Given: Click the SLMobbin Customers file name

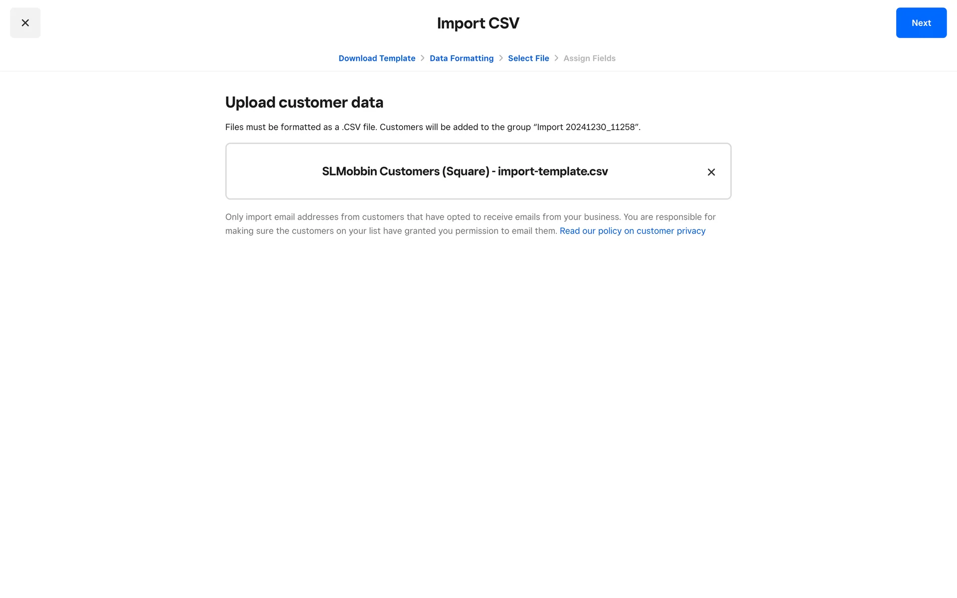Looking at the screenshot, I should click(465, 171).
